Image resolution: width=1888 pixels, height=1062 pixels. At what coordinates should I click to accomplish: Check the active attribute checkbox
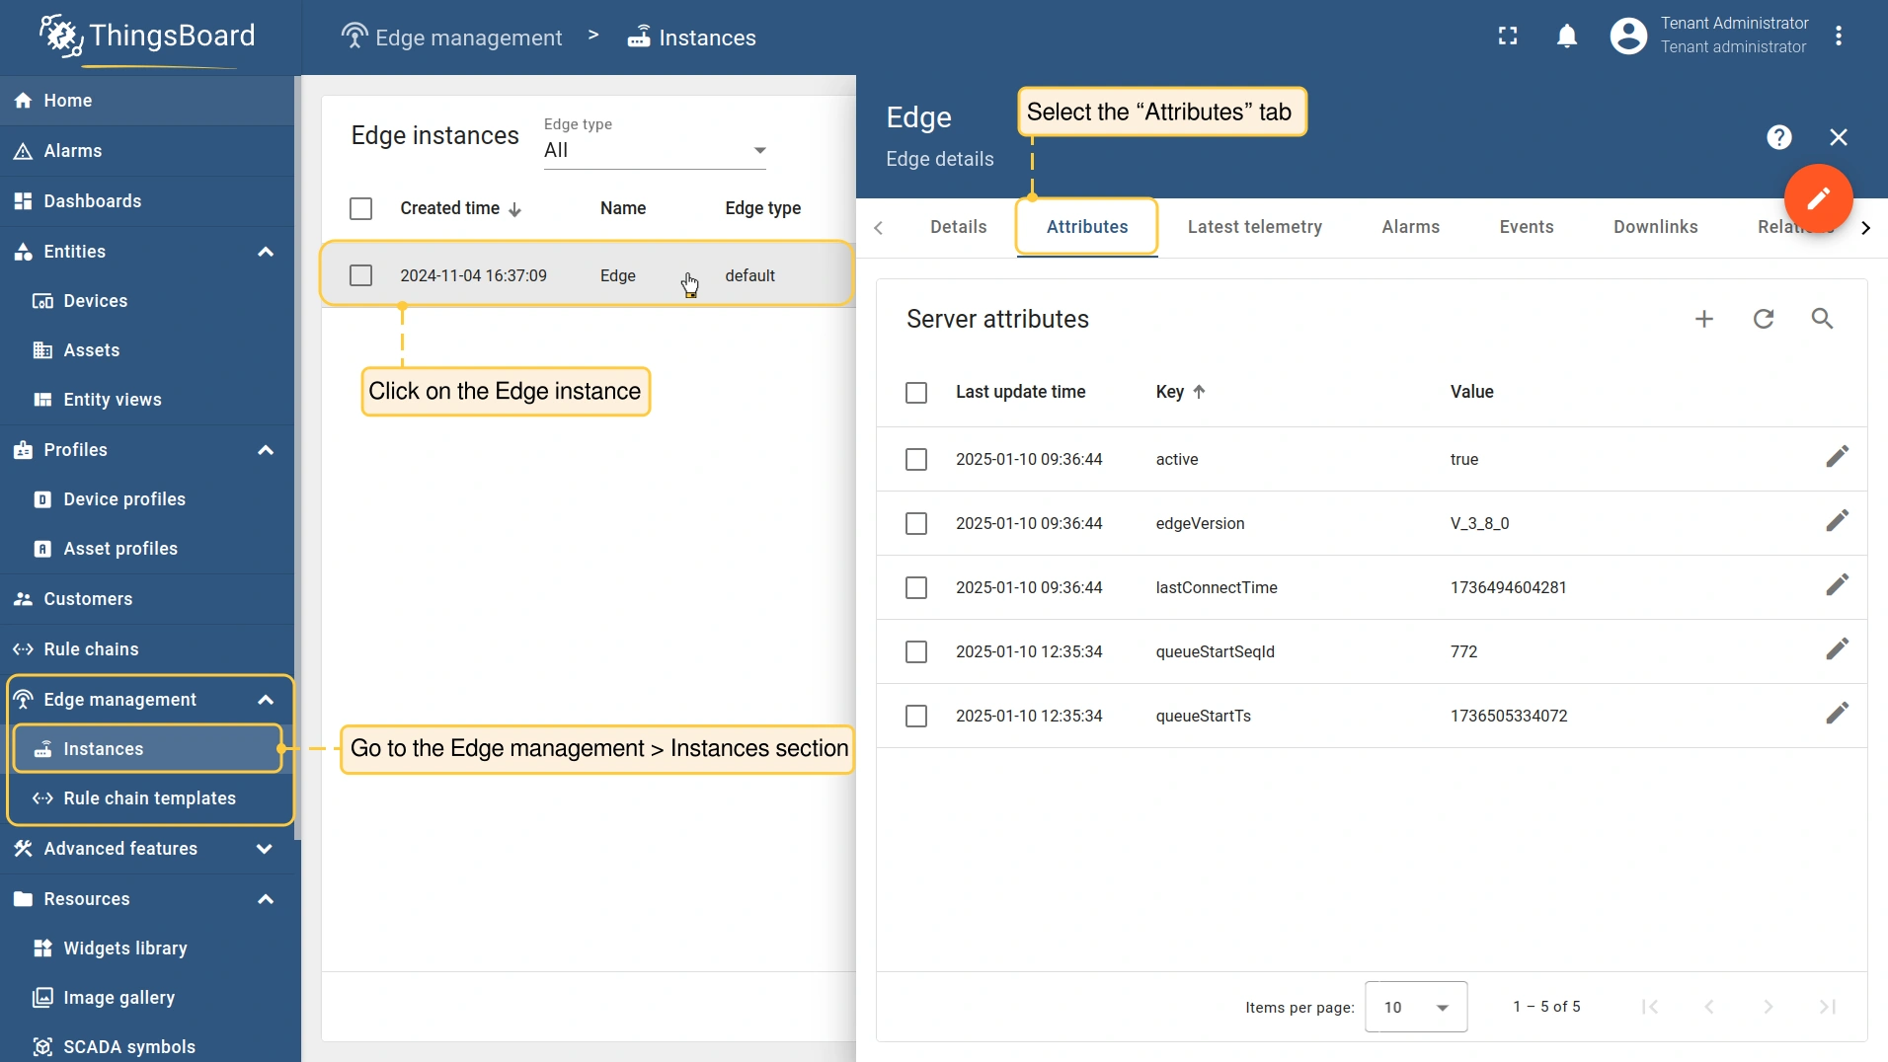(915, 460)
